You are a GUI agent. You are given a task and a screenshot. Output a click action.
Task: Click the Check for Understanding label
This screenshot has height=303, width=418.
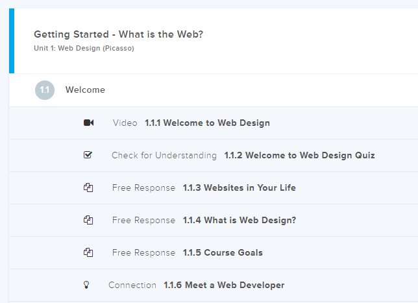[x=164, y=155]
